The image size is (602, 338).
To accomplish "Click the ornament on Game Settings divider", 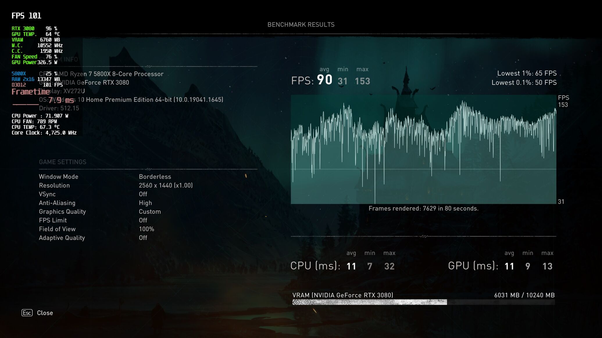I will [x=148, y=169].
